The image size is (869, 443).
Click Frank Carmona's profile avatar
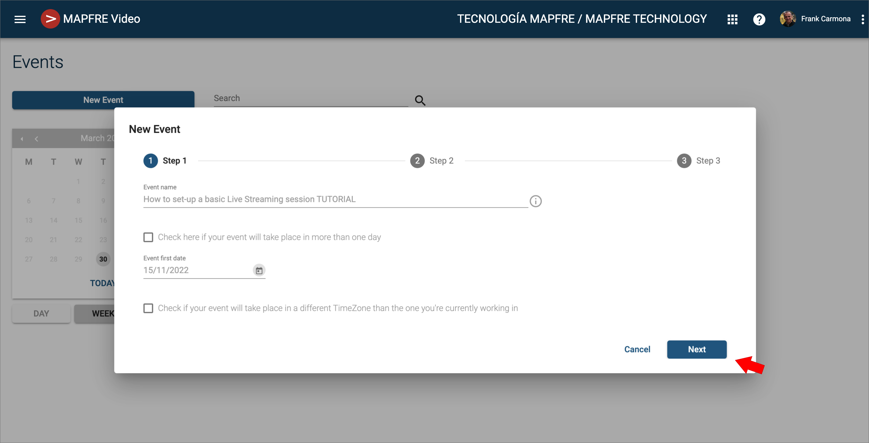pyautogui.click(x=788, y=19)
